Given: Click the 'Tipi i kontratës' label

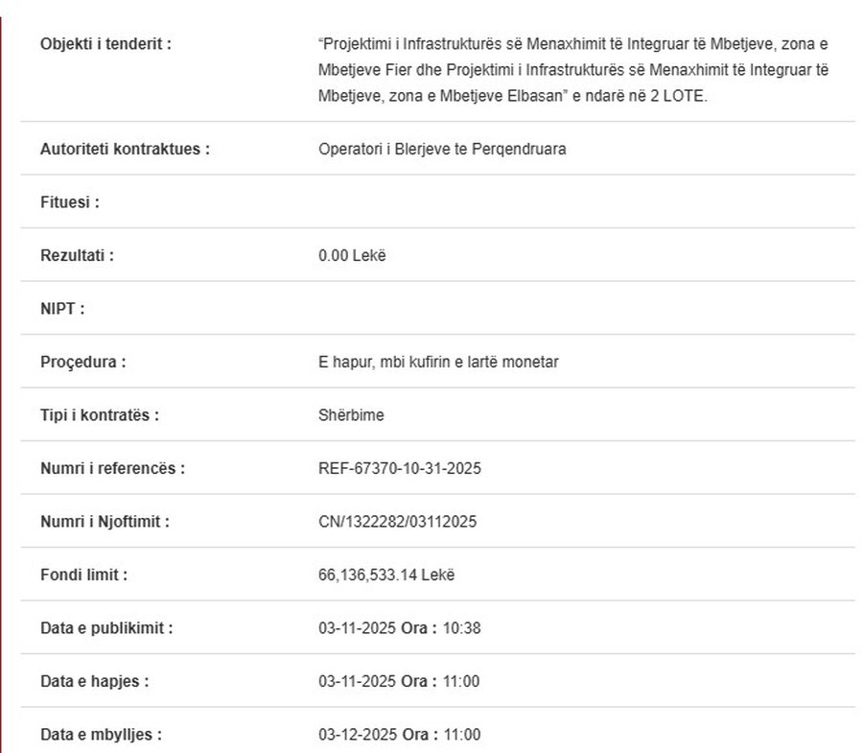Looking at the screenshot, I should point(100,415).
